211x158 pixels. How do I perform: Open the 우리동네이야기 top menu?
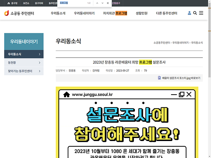pos(84,13)
